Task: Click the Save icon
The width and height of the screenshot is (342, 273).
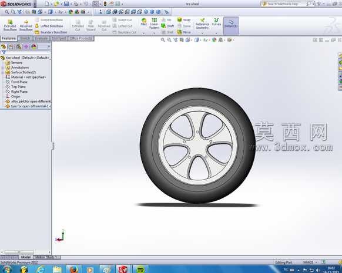Action: point(66,4)
